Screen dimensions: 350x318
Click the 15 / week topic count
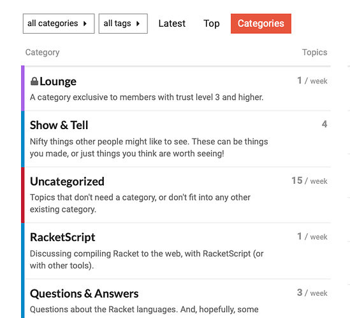tap(309, 181)
